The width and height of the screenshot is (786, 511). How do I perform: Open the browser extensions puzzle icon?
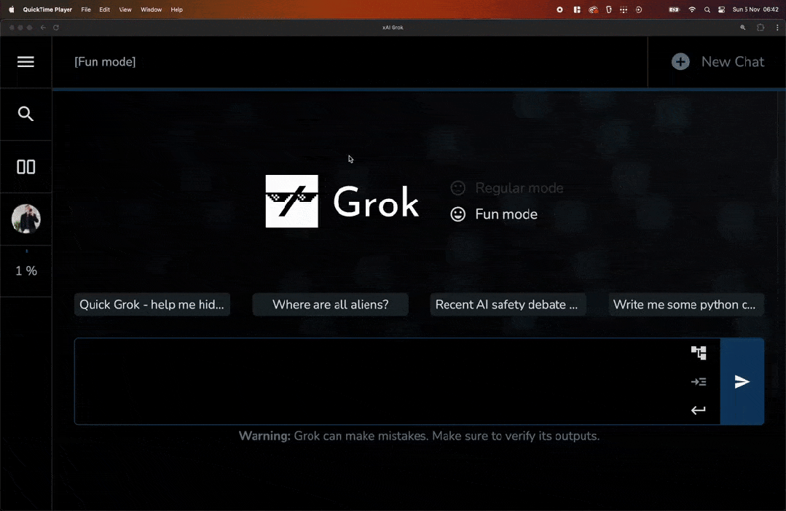(x=761, y=28)
